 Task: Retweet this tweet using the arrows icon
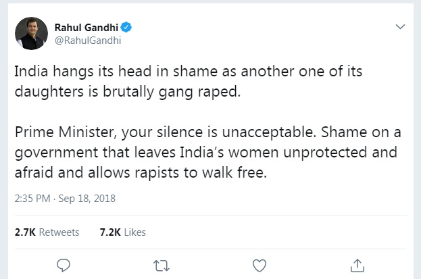click(161, 265)
